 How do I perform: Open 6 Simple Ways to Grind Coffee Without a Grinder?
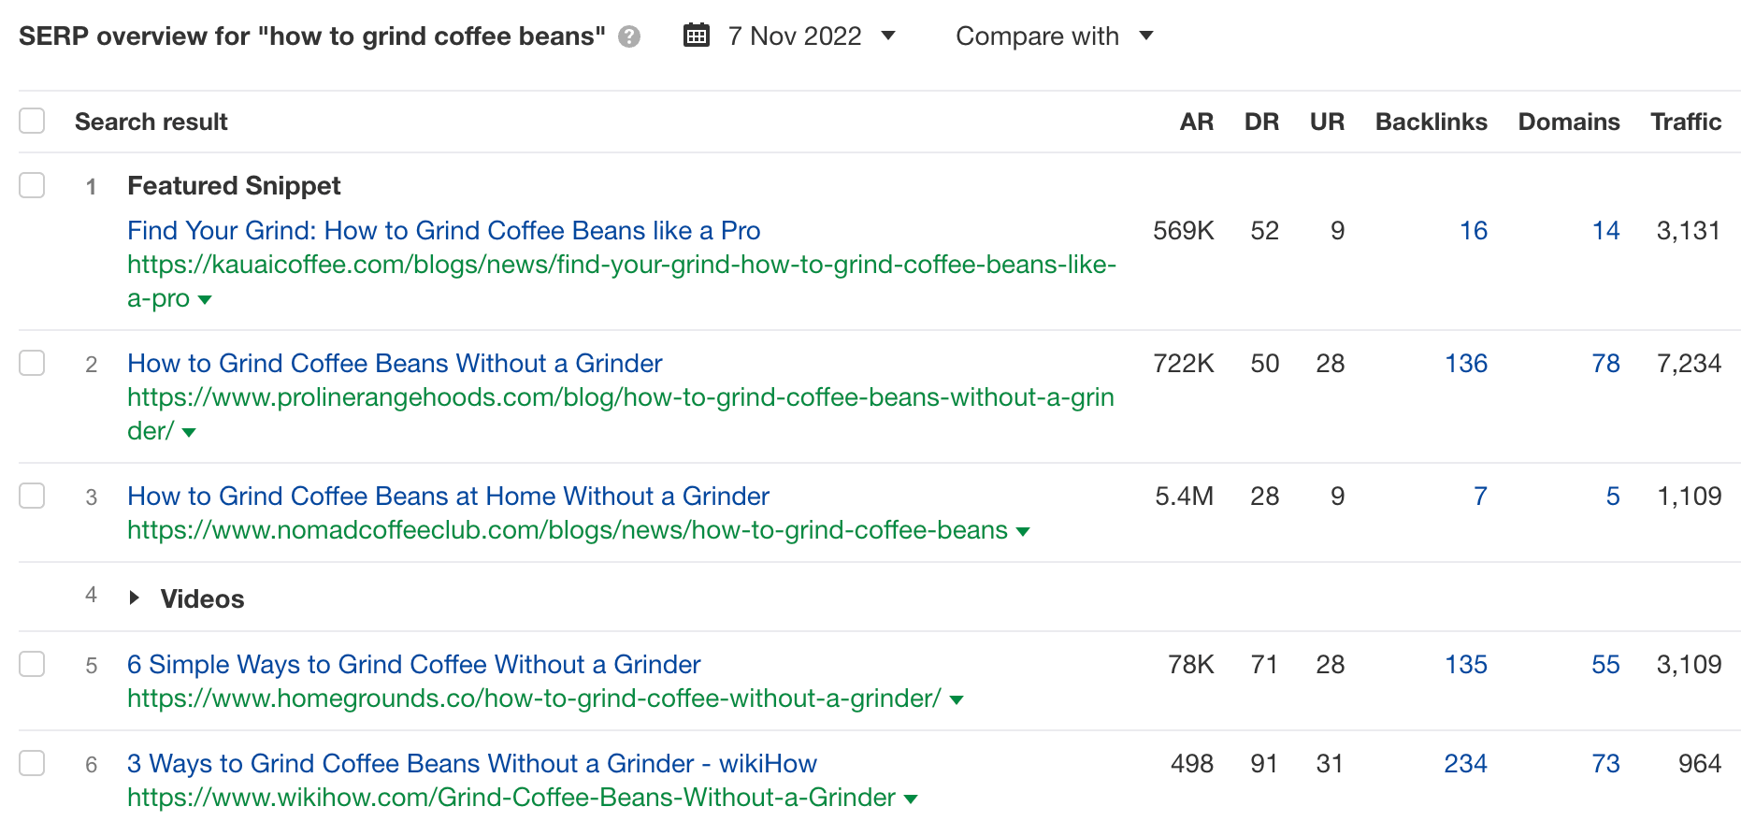point(413,664)
